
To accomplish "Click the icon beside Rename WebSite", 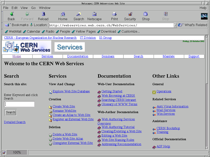I will point(50,112).
